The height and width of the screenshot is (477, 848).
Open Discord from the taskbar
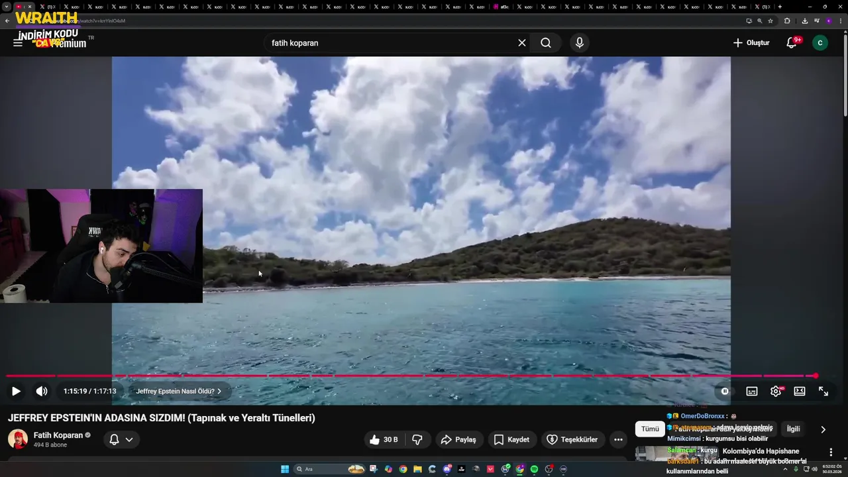tap(447, 469)
